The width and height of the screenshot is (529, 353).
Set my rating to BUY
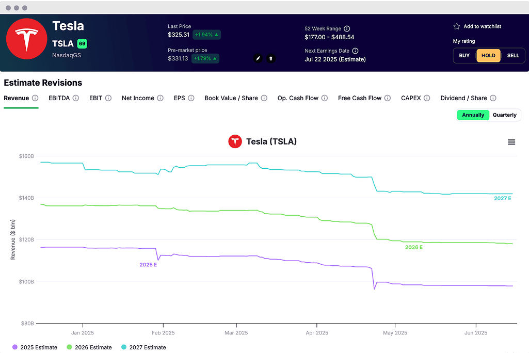464,56
